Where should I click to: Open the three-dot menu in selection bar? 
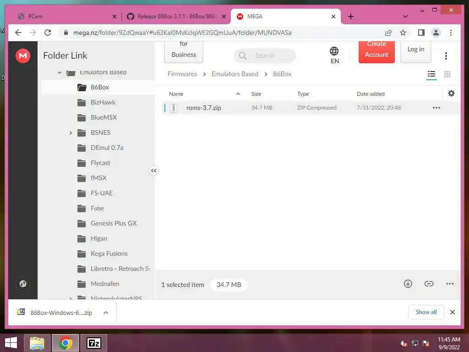click(450, 284)
